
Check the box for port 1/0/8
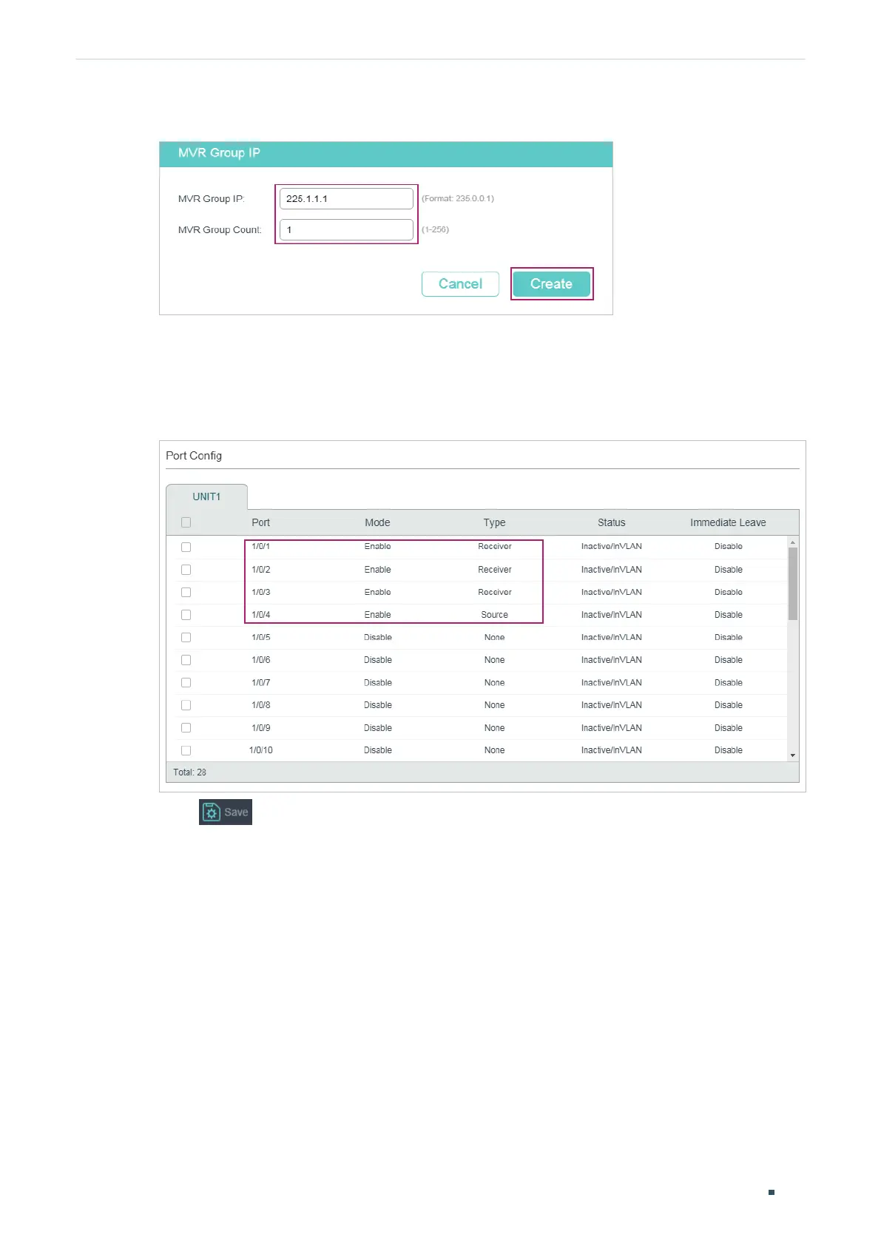pyautogui.click(x=186, y=705)
